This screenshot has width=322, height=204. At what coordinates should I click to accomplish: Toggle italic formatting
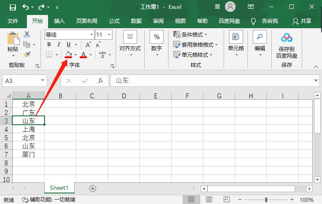tap(59, 45)
